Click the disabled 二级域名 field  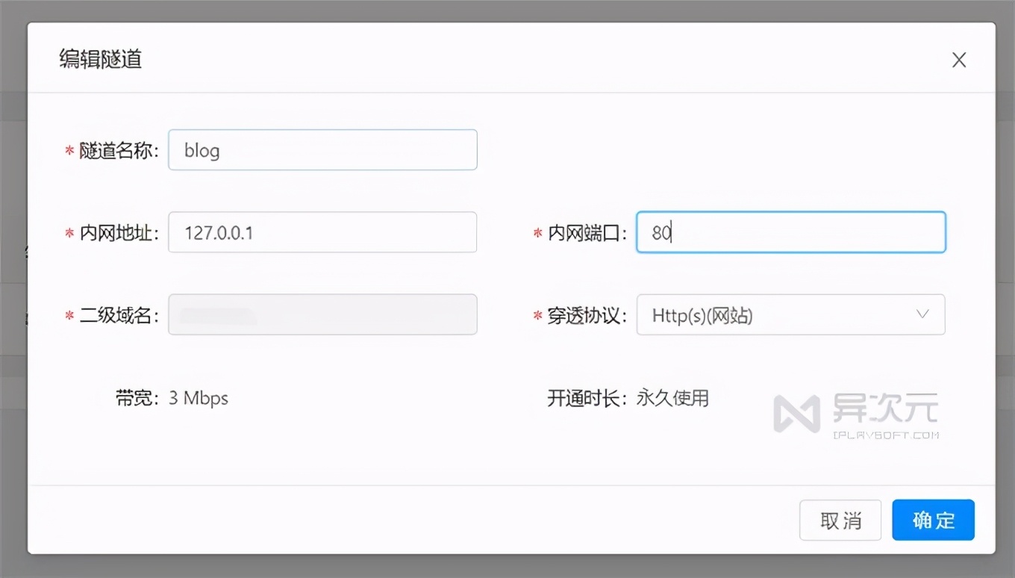pyautogui.click(x=322, y=314)
